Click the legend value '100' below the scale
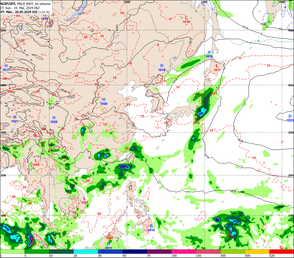The height and width of the screenshot is (258, 294). [174, 256]
